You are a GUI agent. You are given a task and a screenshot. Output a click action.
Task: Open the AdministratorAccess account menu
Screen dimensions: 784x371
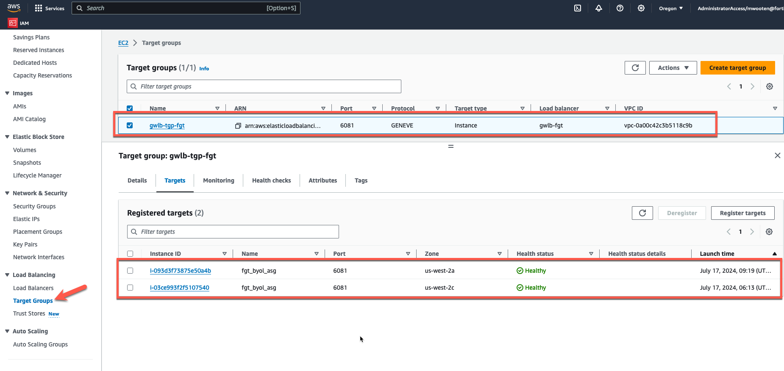740,8
